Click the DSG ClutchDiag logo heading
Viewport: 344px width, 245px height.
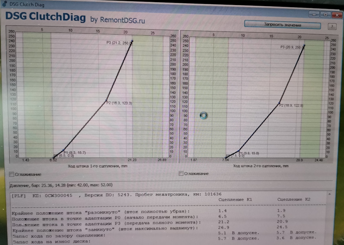pos(46,17)
